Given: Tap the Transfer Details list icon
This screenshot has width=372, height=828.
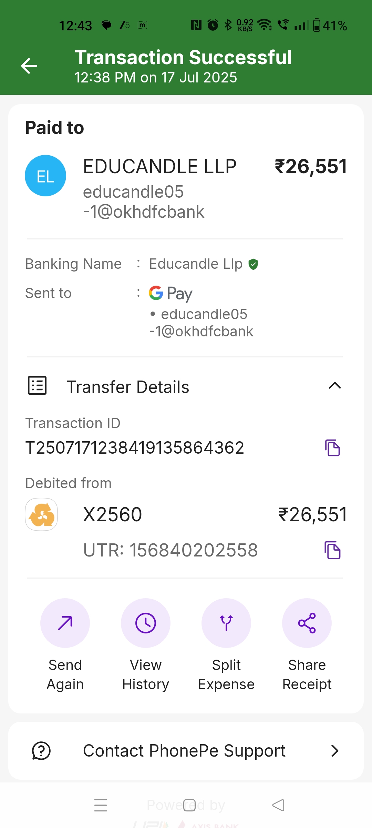Looking at the screenshot, I should click(x=37, y=386).
